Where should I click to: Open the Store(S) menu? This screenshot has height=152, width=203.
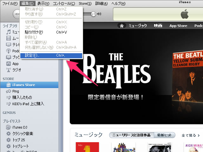(85, 3)
